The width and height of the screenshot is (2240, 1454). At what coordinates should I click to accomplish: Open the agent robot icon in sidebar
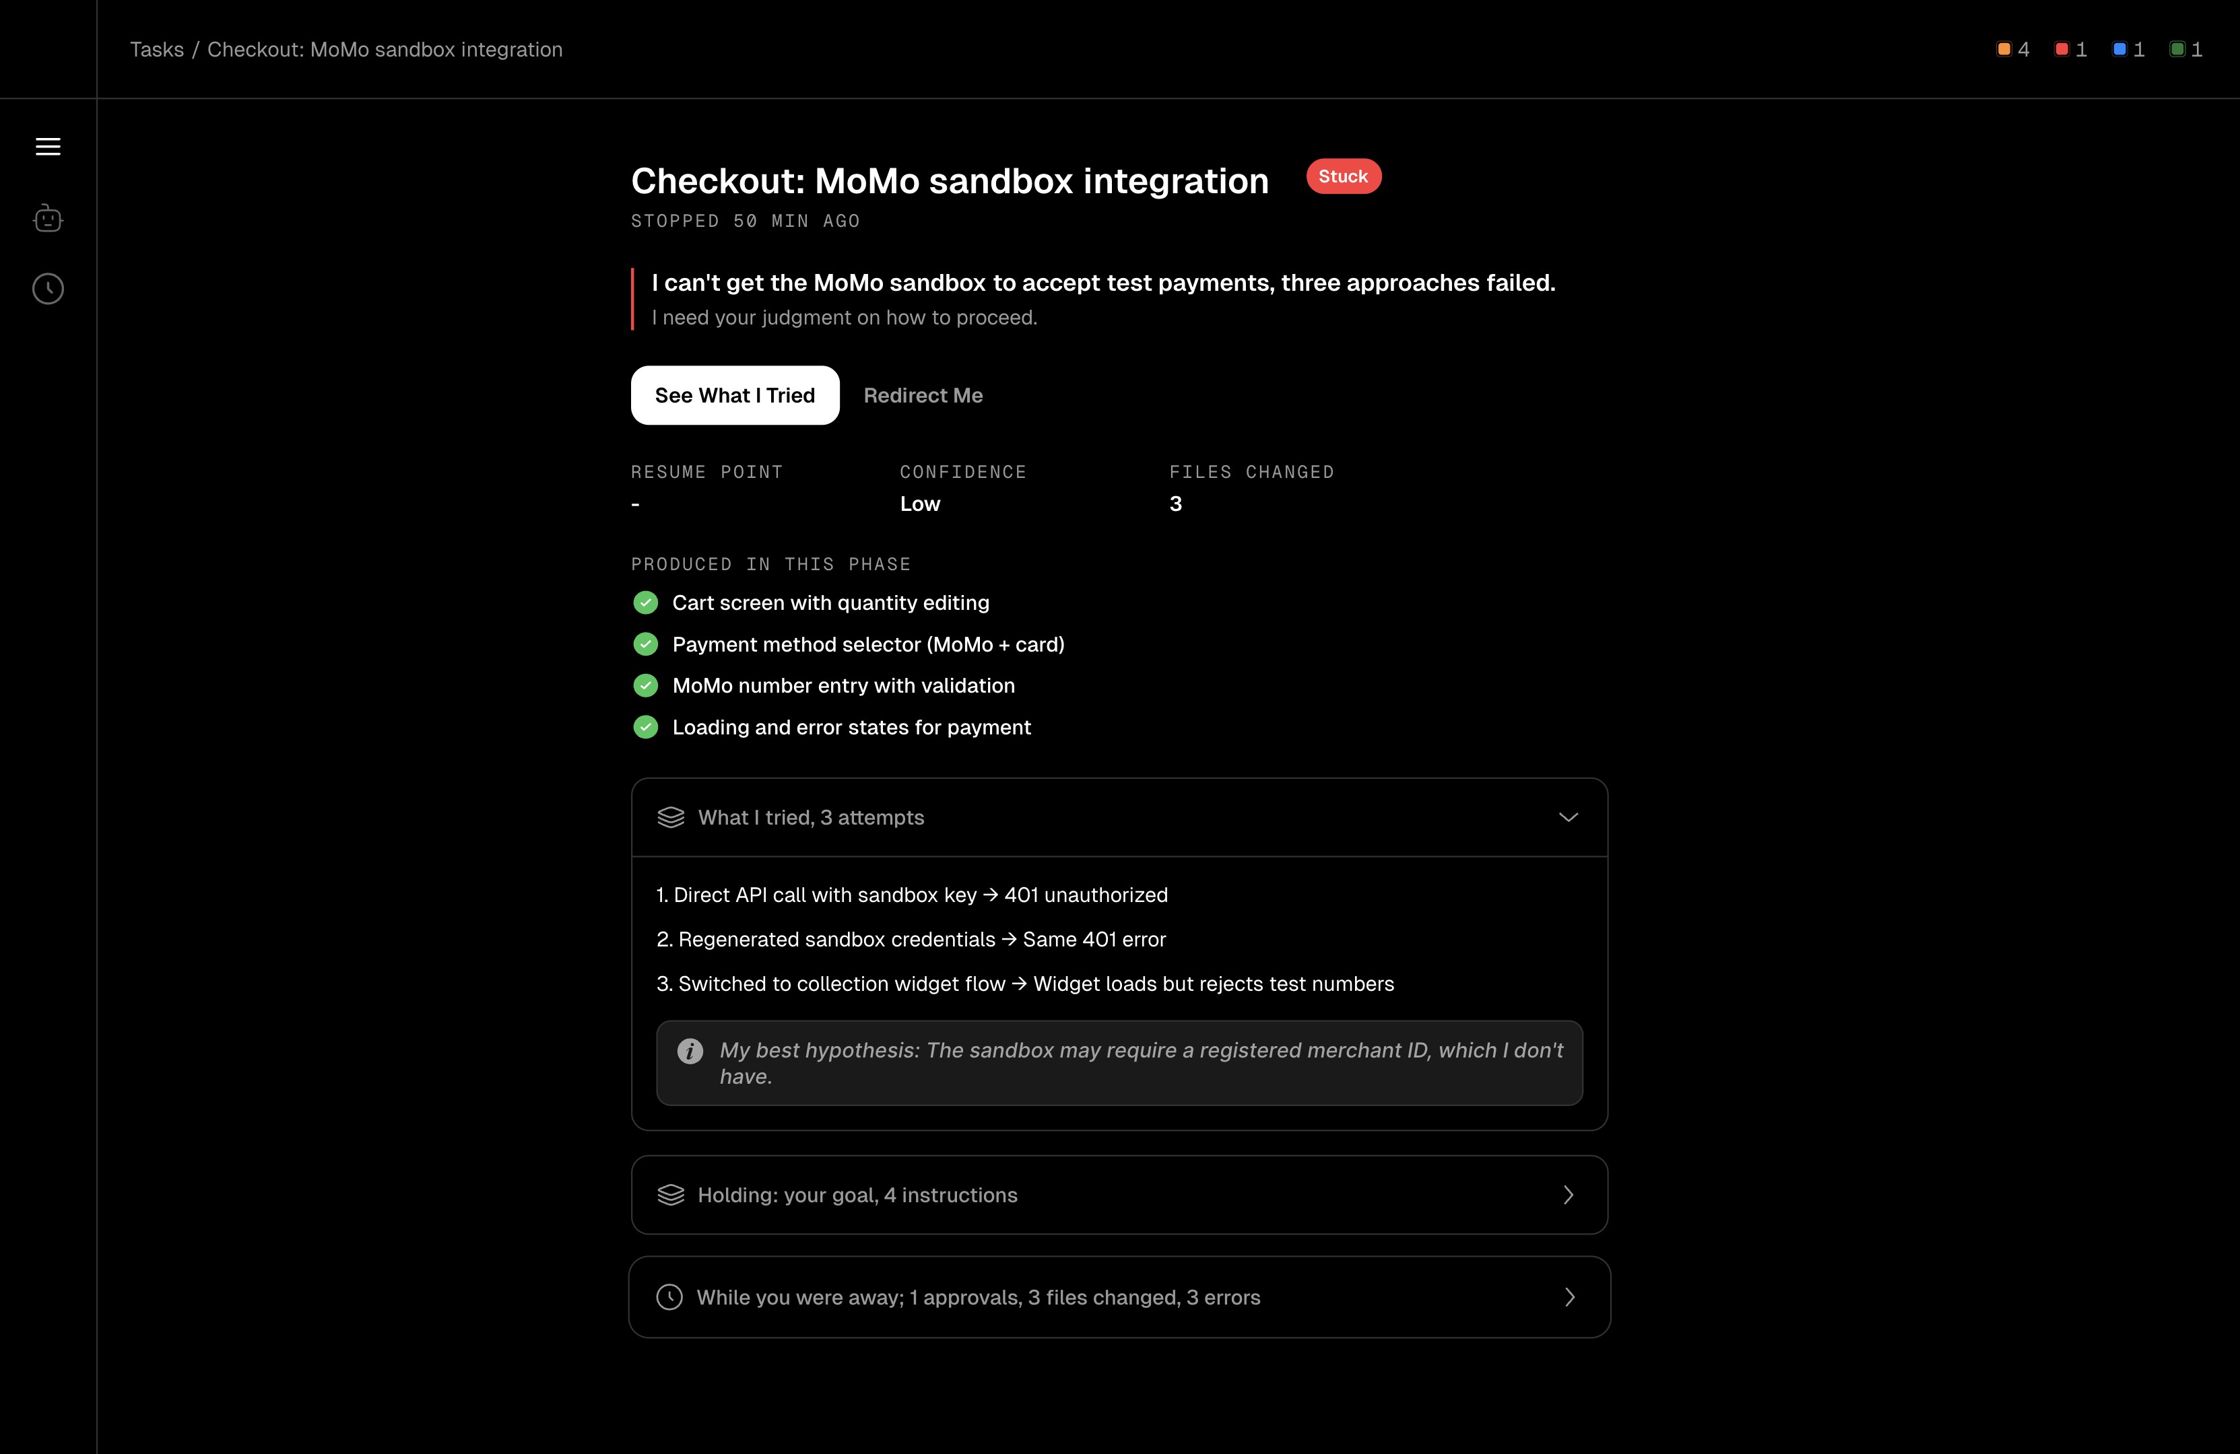tap(48, 219)
